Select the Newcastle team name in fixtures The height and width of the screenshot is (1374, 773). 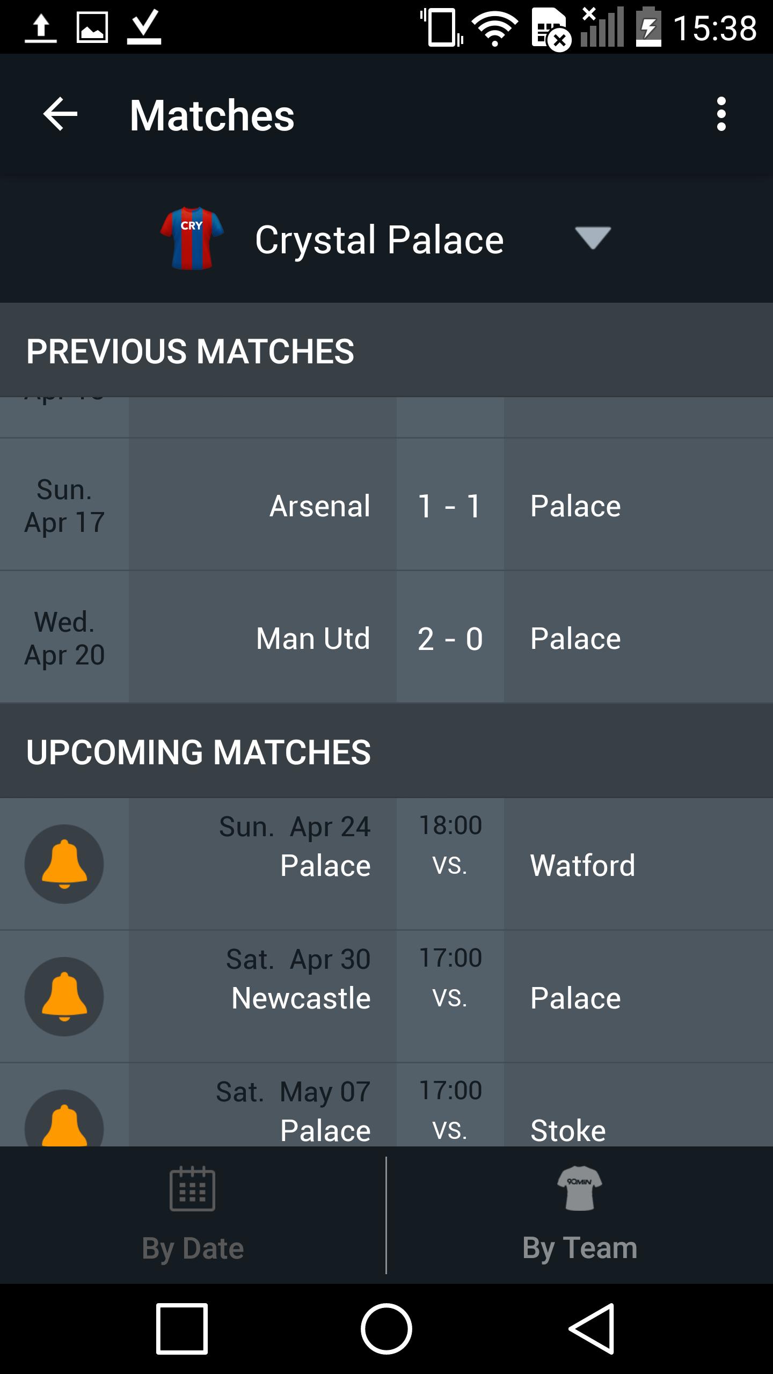[x=301, y=998]
